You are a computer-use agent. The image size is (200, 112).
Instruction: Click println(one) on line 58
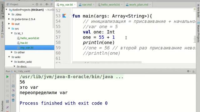click(99, 43)
